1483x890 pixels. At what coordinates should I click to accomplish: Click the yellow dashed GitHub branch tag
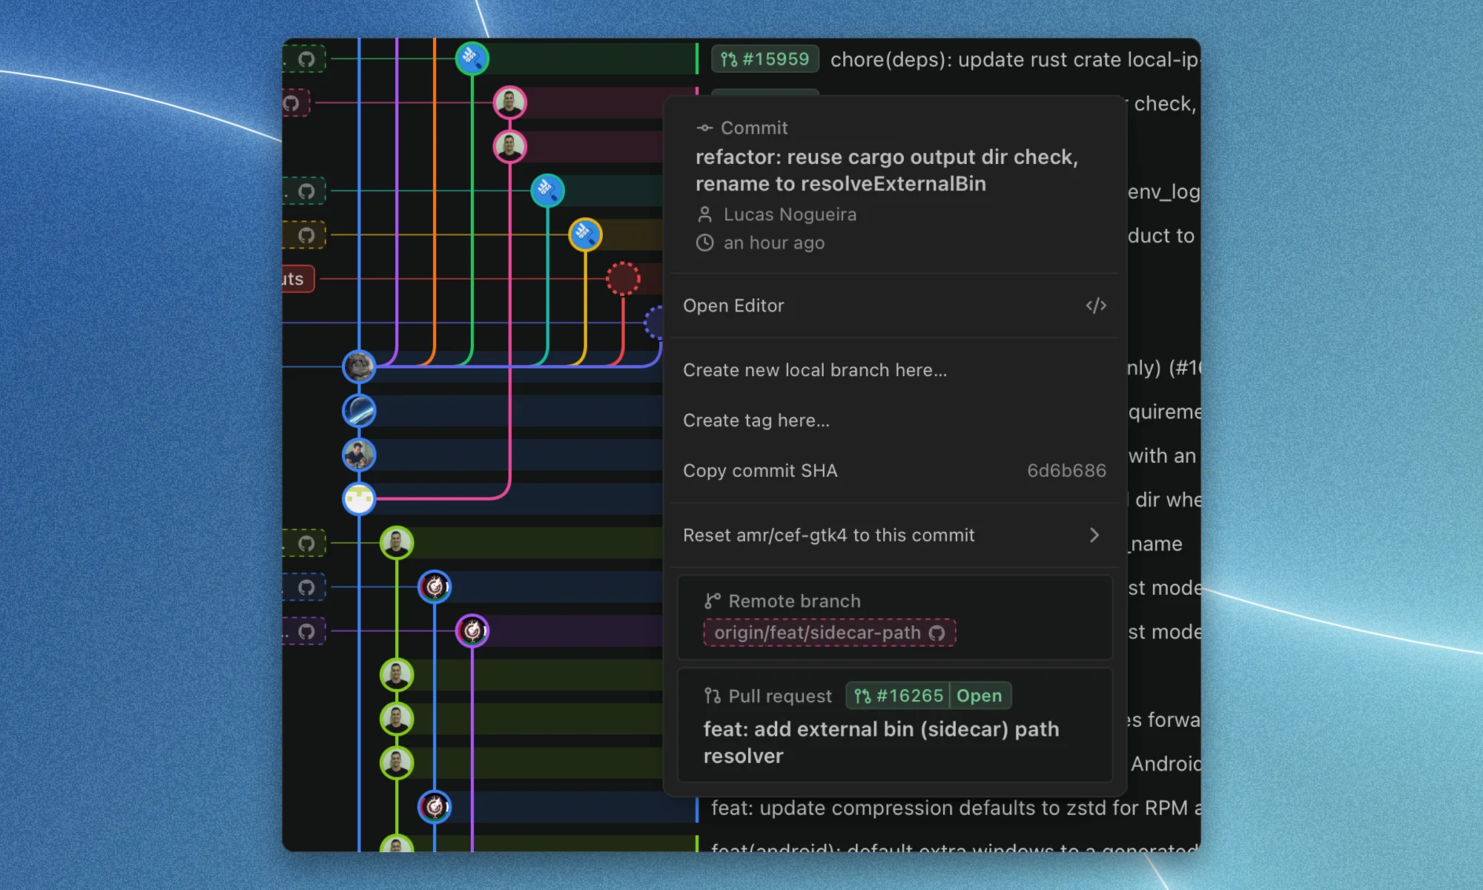(x=304, y=235)
